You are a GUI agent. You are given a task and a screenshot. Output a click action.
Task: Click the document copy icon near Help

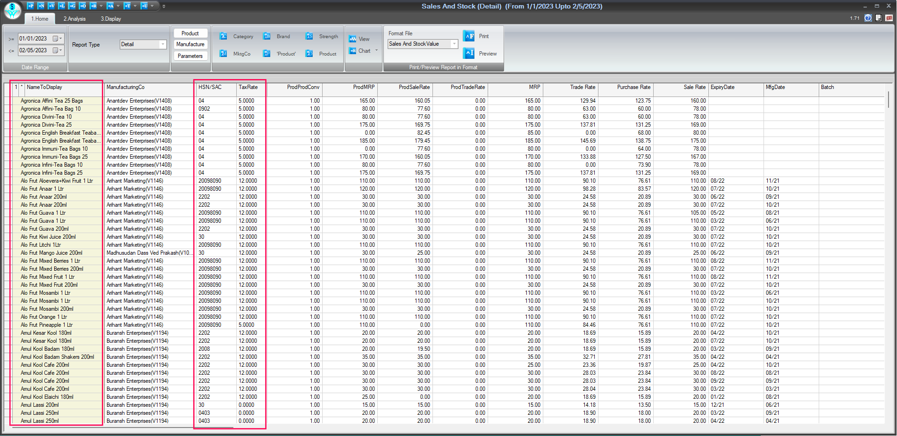879,18
